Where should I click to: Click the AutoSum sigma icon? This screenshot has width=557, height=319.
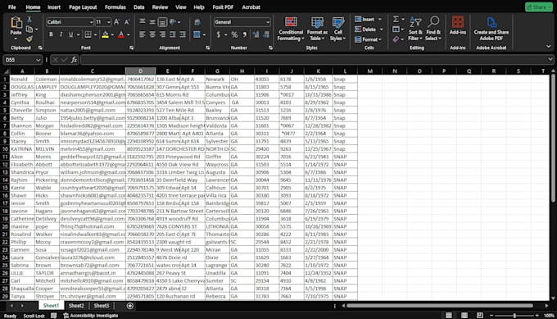[396, 19]
